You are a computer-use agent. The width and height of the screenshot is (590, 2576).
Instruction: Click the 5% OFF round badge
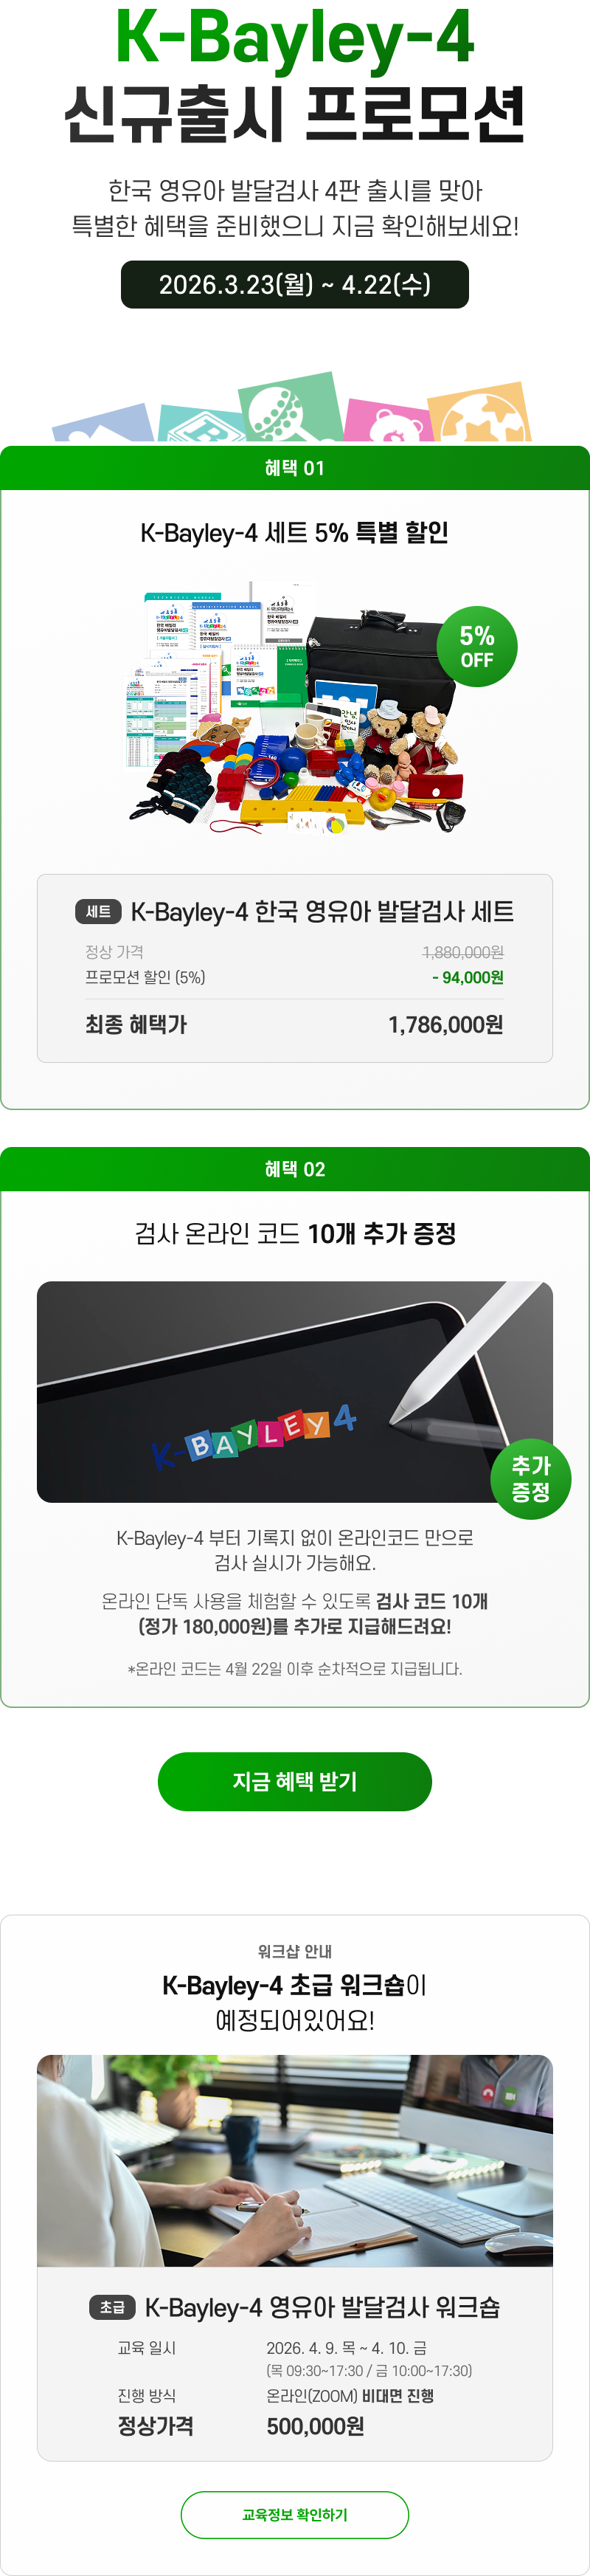477,646
